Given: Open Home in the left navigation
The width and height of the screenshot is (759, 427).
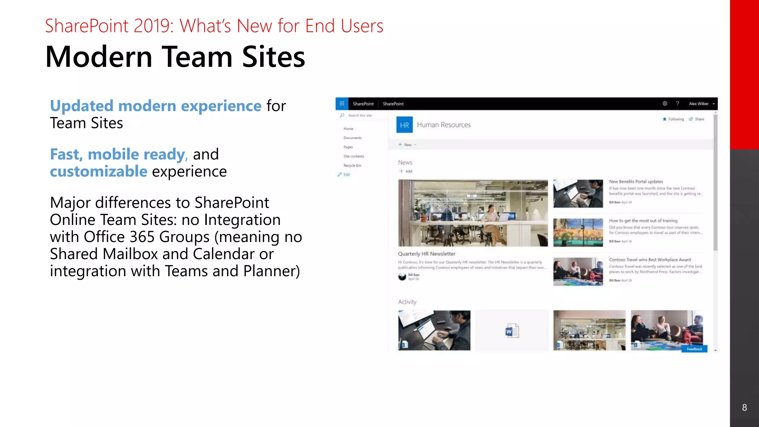Looking at the screenshot, I should tap(348, 129).
